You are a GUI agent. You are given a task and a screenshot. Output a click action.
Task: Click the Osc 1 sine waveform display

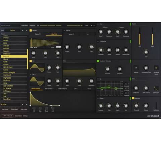tap(37, 68)
